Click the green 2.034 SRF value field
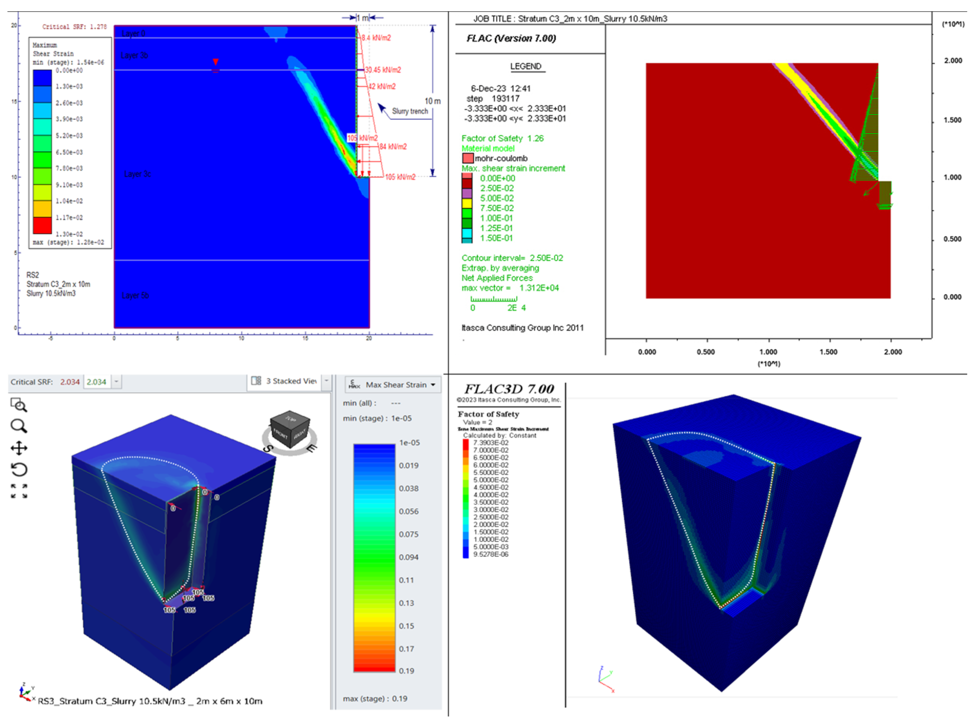975x723 pixels. [x=96, y=382]
